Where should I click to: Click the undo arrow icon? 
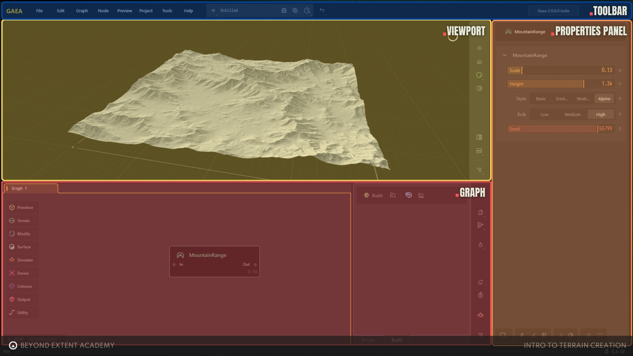(322, 11)
